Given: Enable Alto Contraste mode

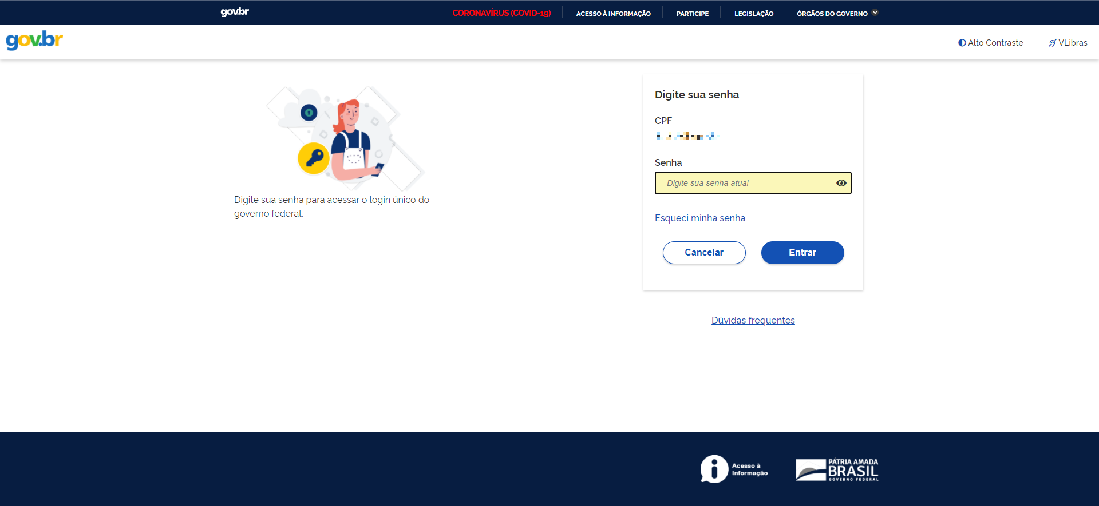Looking at the screenshot, I should pos(991,43).
